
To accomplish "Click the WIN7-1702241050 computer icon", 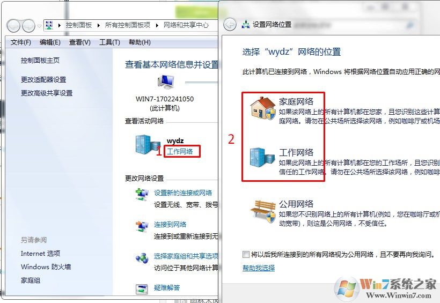I will 165,82.
